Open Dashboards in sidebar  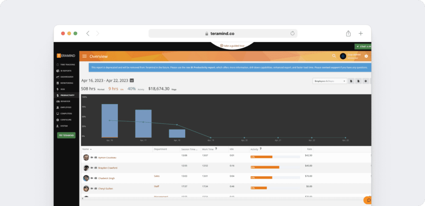point(65,77)
